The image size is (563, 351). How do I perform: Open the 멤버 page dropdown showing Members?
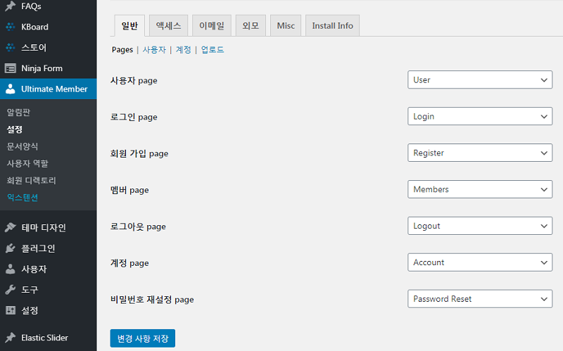pos(480,189)
